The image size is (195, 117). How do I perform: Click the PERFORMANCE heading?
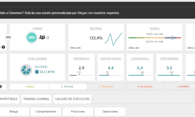pyautogui.click(x=169, y=58)
